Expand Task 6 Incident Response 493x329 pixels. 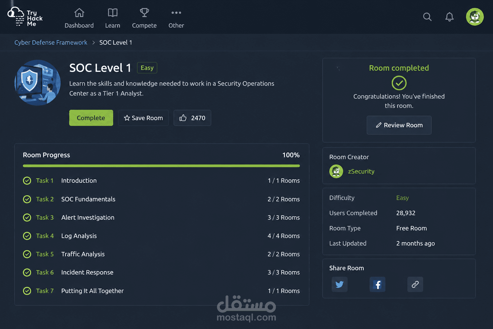[161, 272]
